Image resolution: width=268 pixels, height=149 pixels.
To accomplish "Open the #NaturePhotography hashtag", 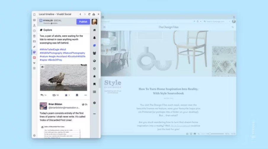I will pyautogui.click(x=74, y=53).
